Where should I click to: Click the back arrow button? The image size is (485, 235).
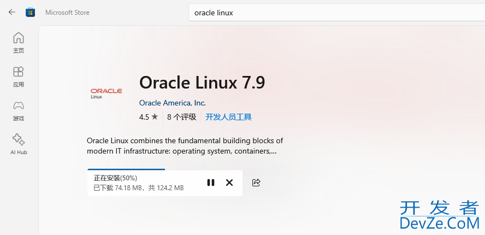12,12
